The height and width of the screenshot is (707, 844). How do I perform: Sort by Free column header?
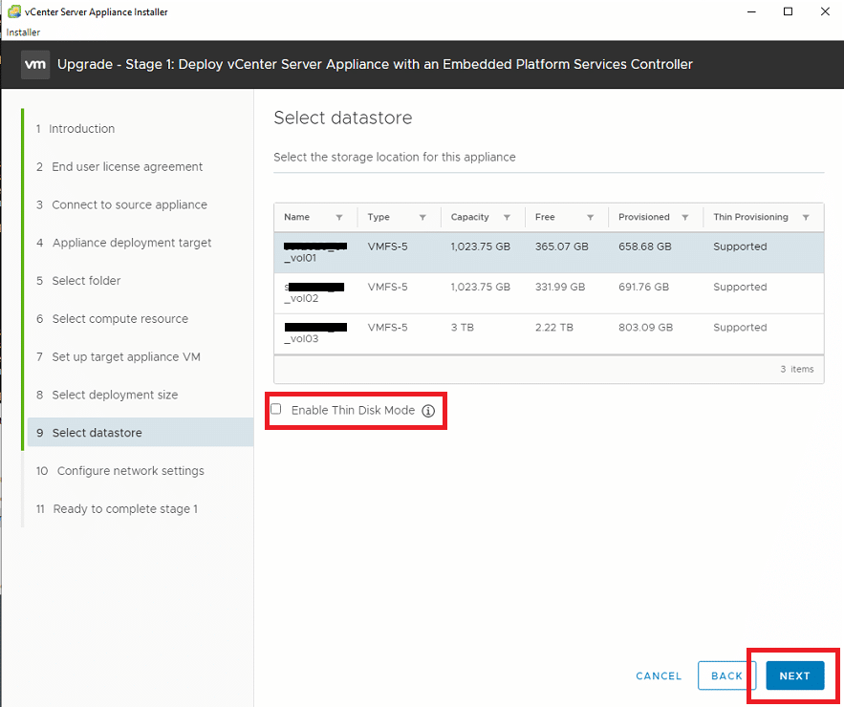point(545,218)
